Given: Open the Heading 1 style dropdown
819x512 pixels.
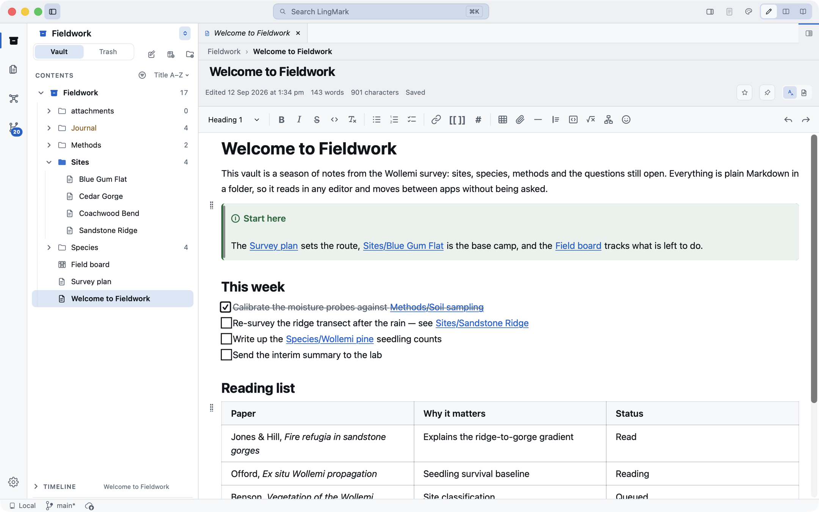Looking at the screenshot, I should click(x=234, y=120).
